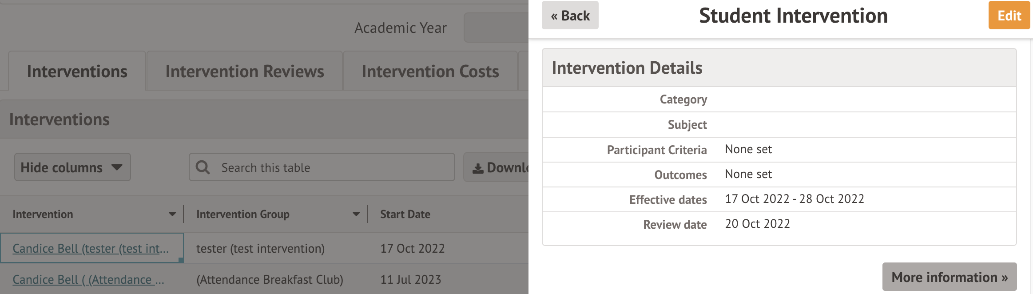Open Candice Bell tester intervention link
The image size is (1033, 294).
91,249
